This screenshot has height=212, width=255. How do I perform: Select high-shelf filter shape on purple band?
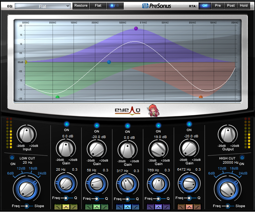tap(166, 207)
